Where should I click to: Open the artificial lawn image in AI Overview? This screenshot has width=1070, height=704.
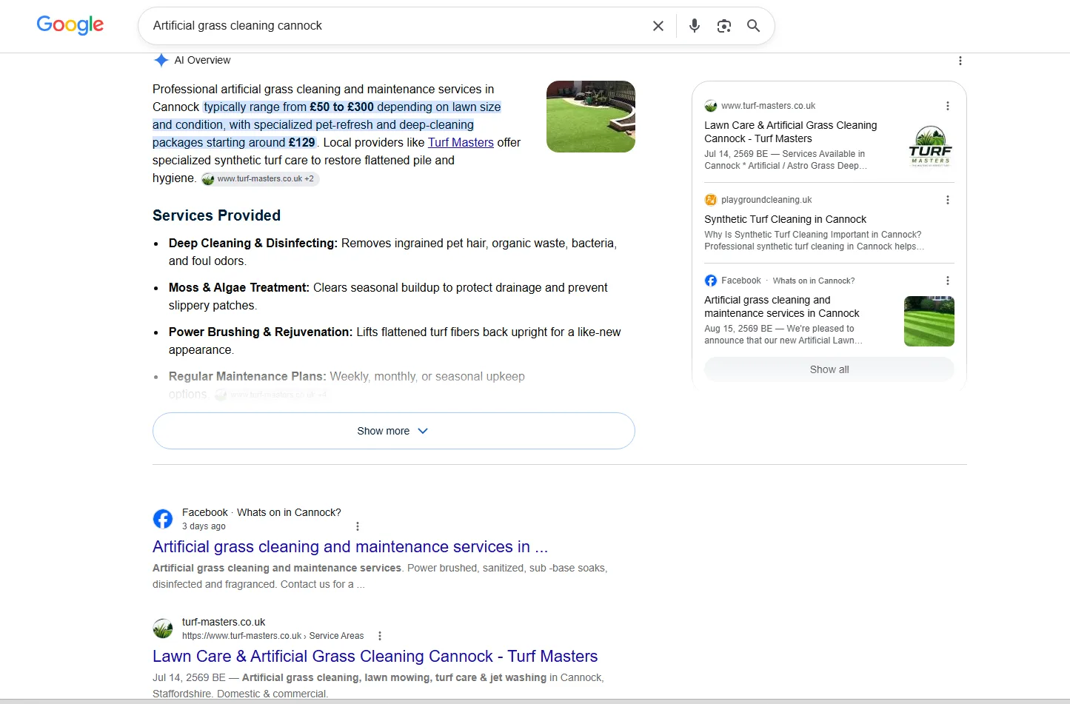pyautogui.click(x=591, y=116)
